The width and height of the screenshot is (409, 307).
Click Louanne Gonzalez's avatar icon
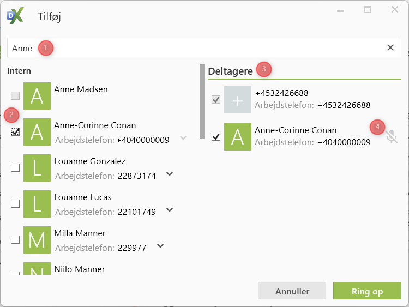tap(37, 168)
